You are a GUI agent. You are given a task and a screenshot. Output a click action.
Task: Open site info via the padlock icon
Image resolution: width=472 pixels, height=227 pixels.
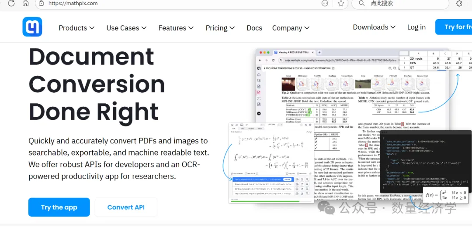coord(41,3)
